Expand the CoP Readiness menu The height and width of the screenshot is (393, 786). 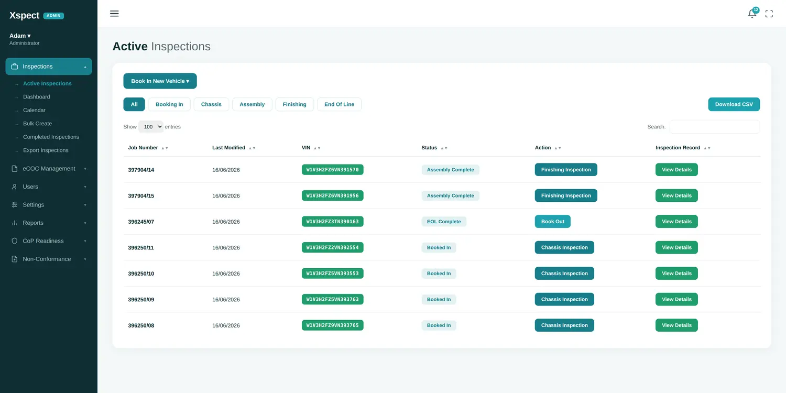click(x=85, y=241)
